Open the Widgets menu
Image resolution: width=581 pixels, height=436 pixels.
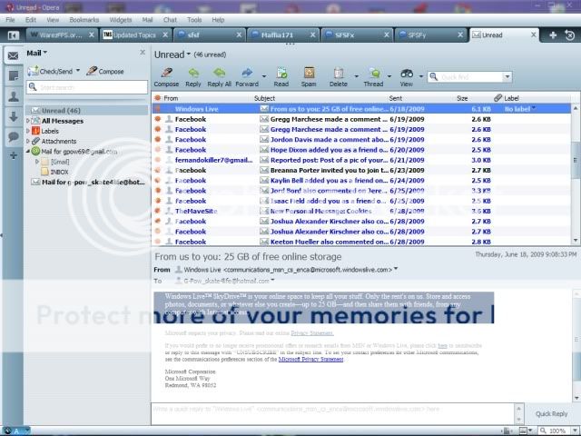(x=121, y=20)
